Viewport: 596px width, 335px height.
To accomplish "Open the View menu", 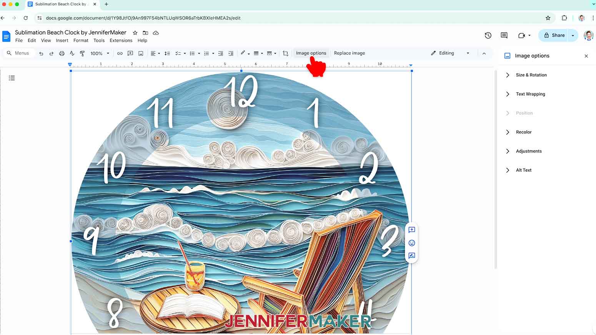I will point(46,40).
